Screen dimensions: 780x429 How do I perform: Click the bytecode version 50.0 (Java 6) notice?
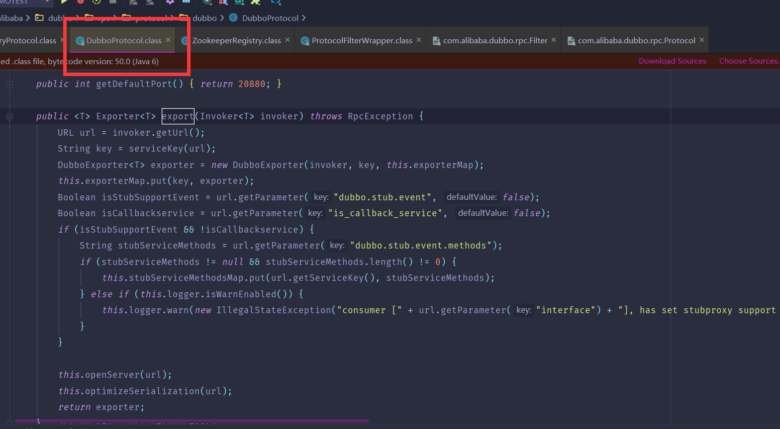pyautogui.click(x=80, y=62)
